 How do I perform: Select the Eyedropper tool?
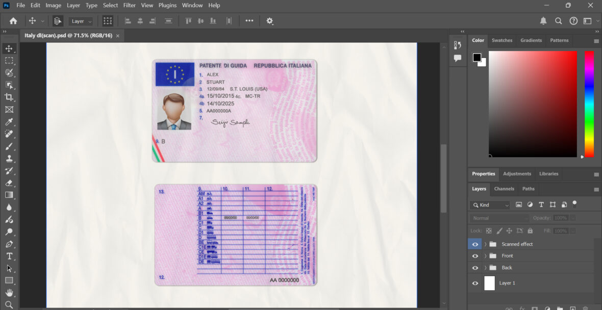pos(9,122)
